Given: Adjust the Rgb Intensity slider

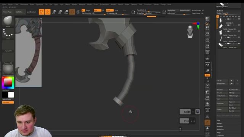Looking at the screenshot, I should 94,13.
